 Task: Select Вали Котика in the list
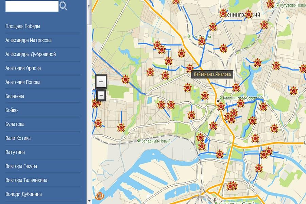point(18,138)
